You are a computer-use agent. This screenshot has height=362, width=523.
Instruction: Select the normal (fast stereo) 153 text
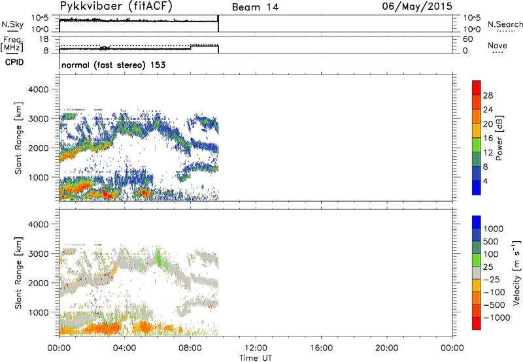[x=113, y=65]
